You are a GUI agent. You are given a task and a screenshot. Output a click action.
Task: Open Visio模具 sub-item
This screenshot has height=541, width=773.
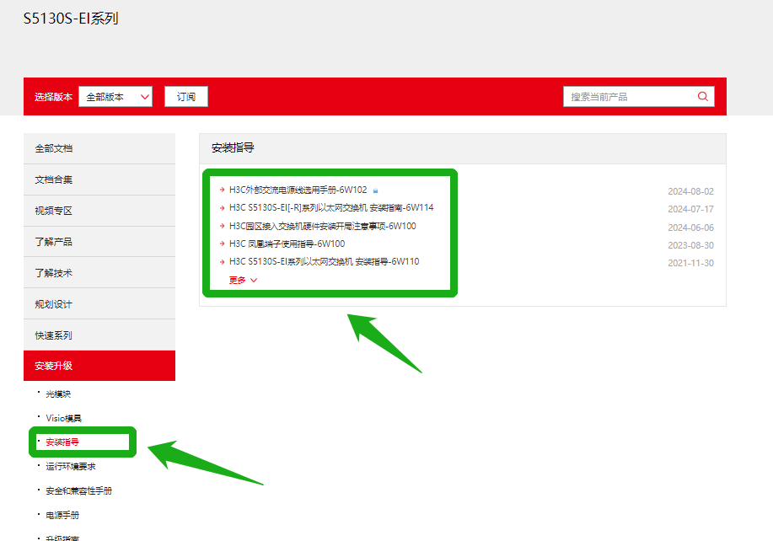[63, 418]
